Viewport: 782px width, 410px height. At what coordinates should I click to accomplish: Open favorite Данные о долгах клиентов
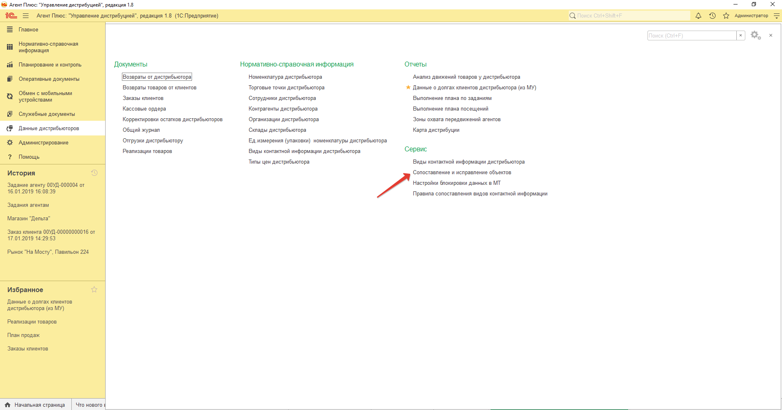40,305
